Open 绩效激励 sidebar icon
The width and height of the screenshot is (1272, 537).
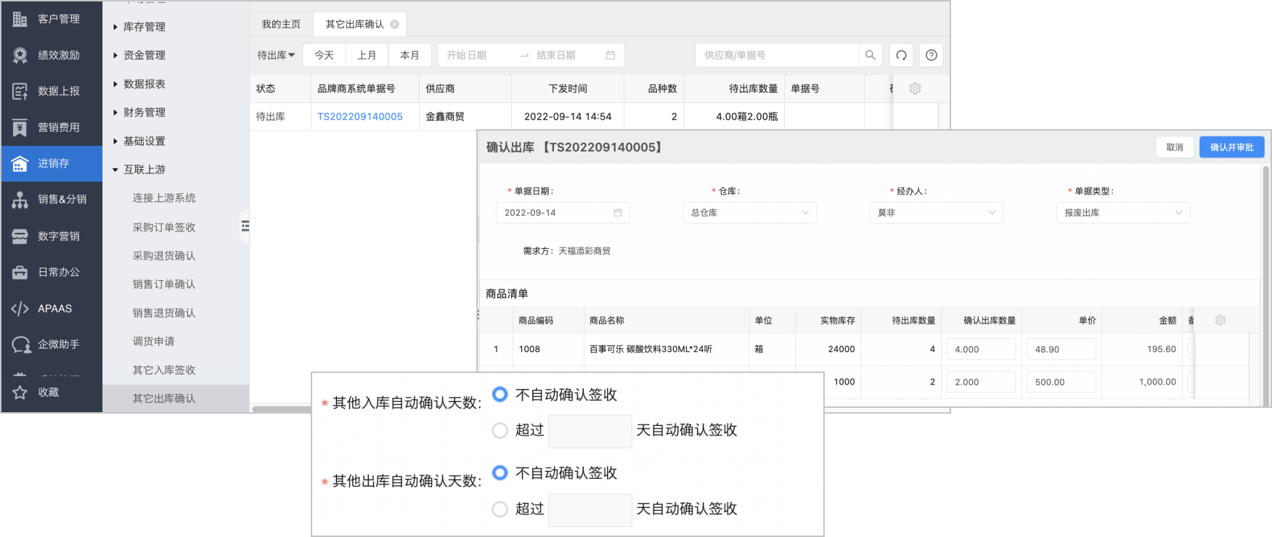(20, 55)
